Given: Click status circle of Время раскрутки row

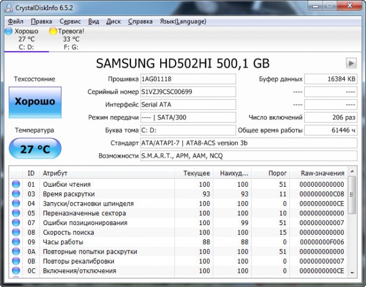Looking at the screenshot, I should pyautogui.click(x=16, y=194).
